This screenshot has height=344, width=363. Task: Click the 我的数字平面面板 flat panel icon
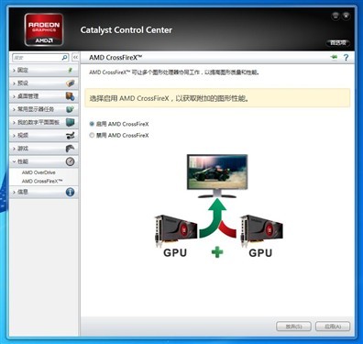pos(71,122)
